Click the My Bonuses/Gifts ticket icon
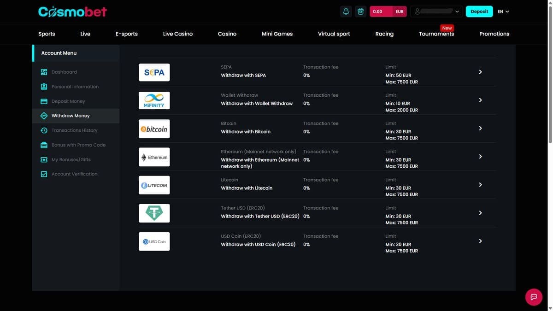The image size is (553, 311). coord(44,159)
